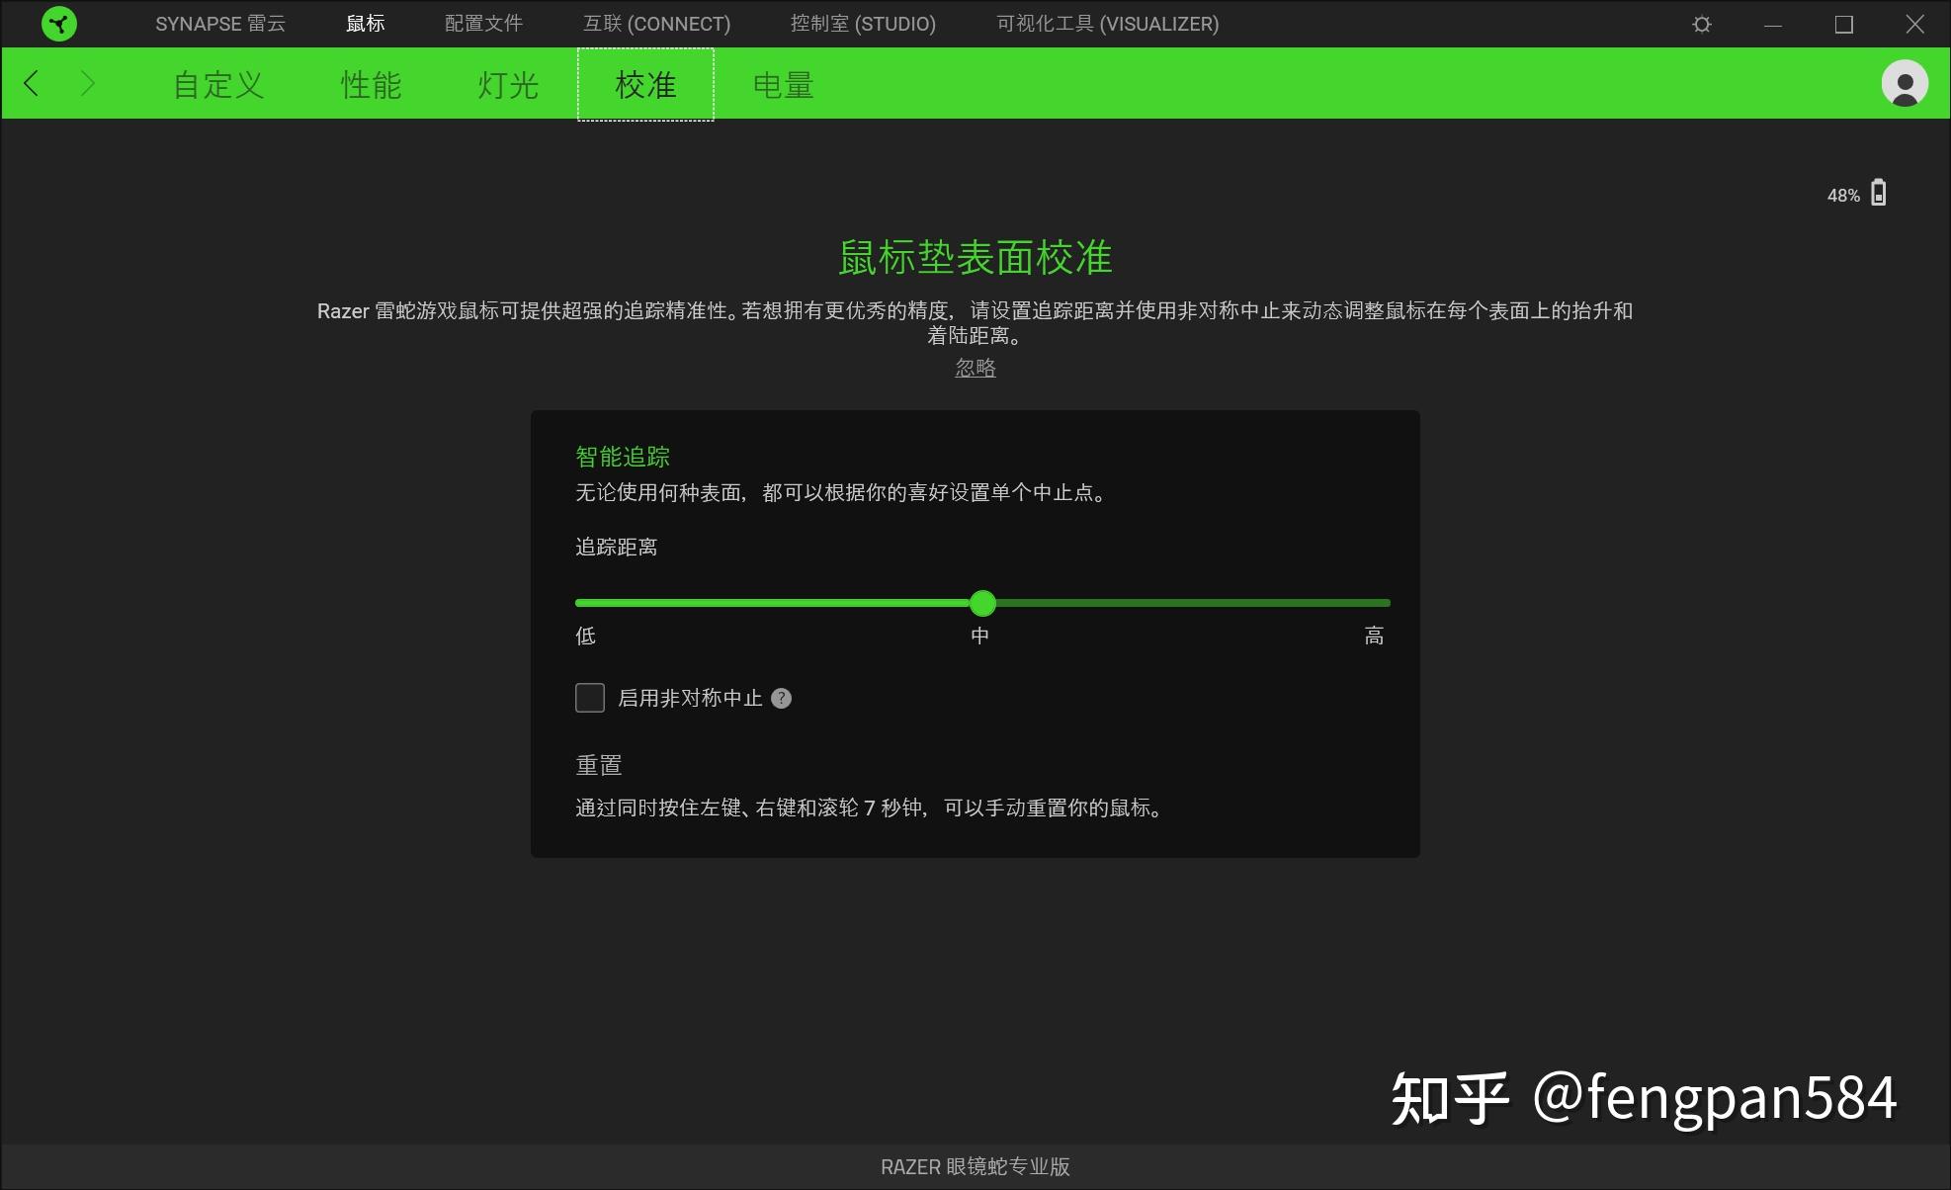This screenshot has height=1190, width=1951.
Task: Switch to the 性能 tab
Action: click(x=371, y=85)
